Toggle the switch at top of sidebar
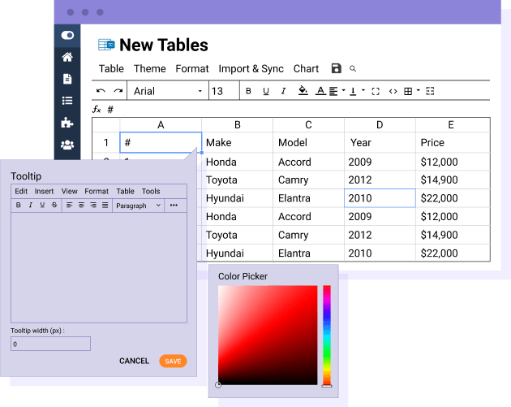This screenshot has width=511, height=407. point(67,36)
